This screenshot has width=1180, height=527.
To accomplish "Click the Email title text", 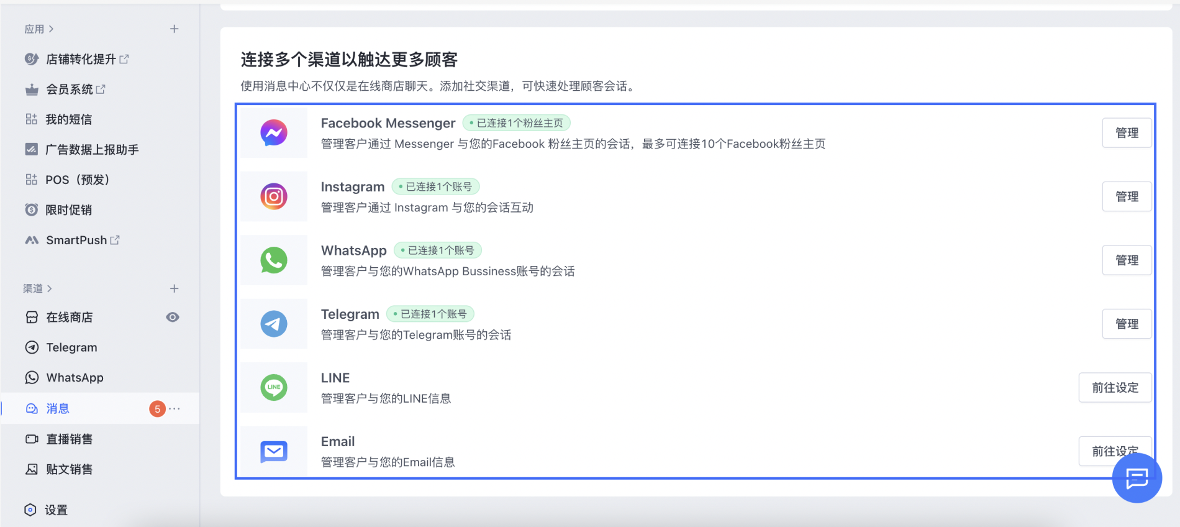I will tap(338, 441).
